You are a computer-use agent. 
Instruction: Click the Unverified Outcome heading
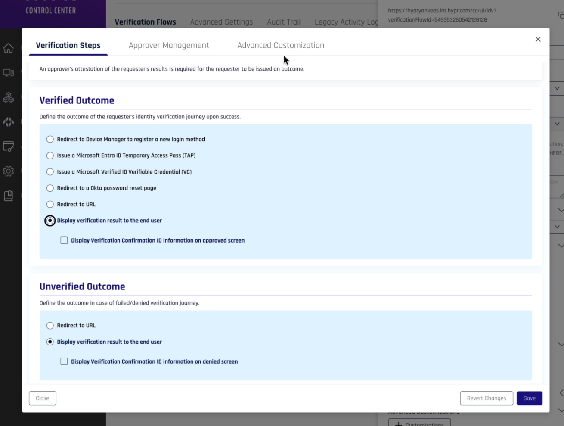click(82, 286)
